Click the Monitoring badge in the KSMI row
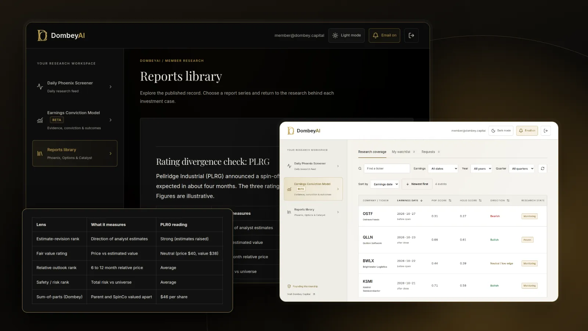Viewport: 588px width, 331px height. [530, 285]
